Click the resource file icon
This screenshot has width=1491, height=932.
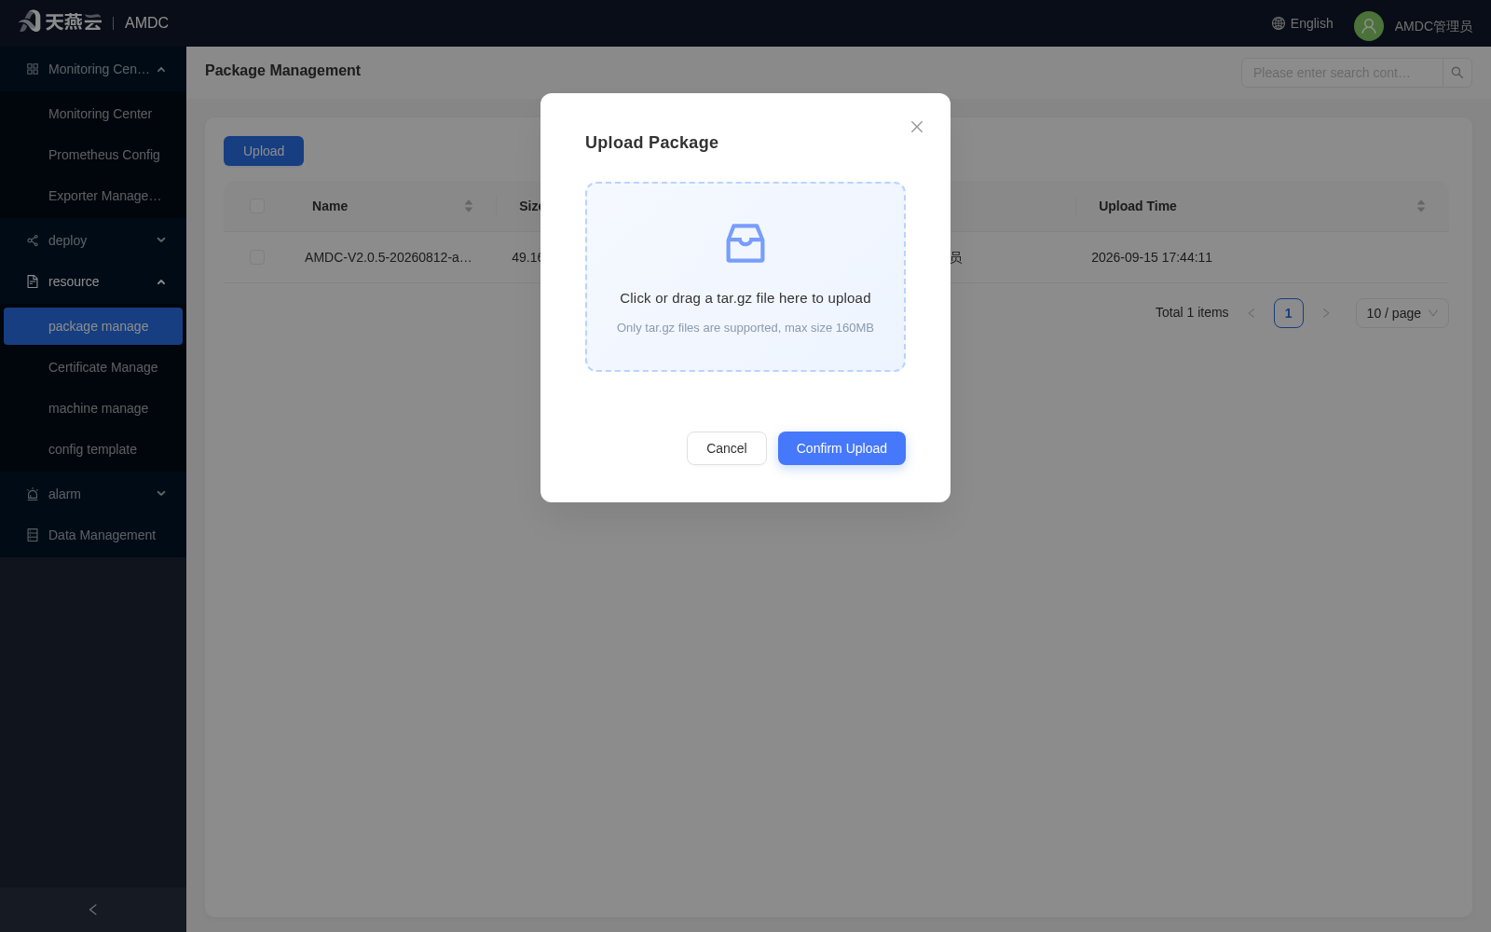pyautogui.click(x=33, y=281)
